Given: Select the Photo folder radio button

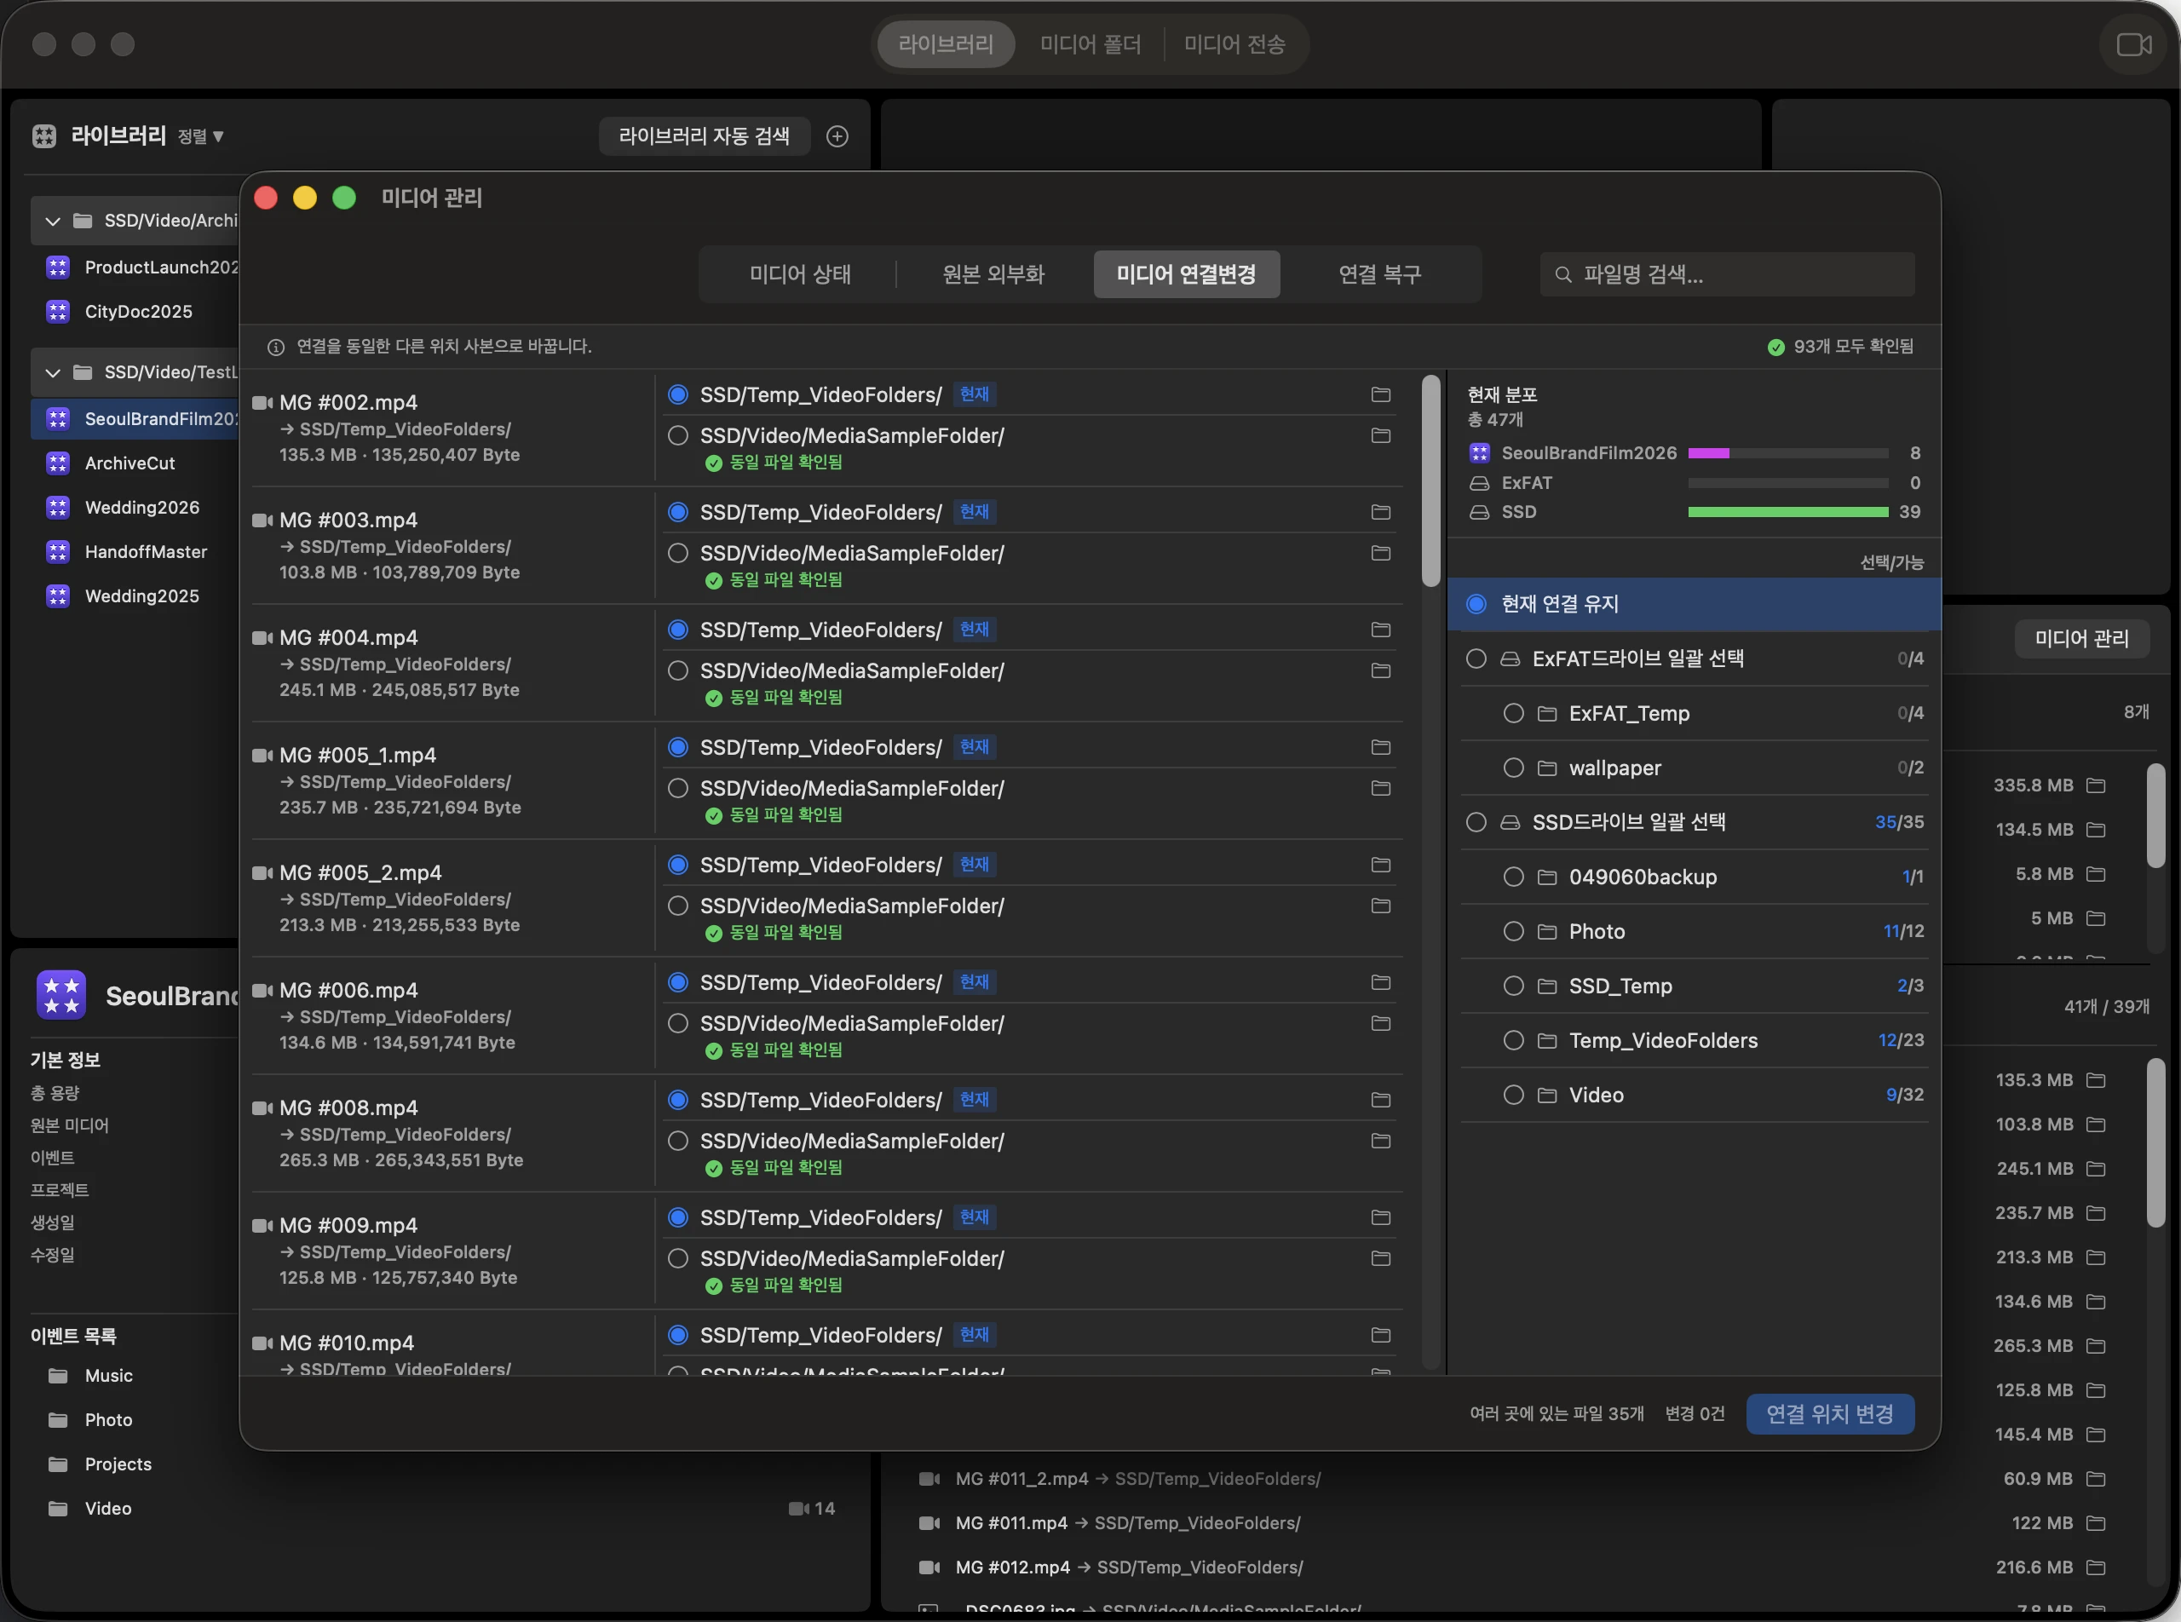Looking at the screenshot, I should tap(1513, 932).
